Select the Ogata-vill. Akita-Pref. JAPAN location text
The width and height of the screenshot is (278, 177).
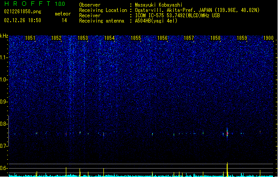[197, 10]
